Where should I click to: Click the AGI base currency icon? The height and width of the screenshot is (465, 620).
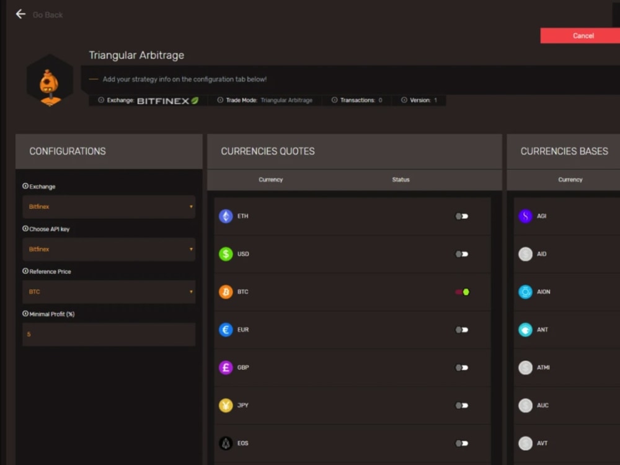(x=526, y=216)
